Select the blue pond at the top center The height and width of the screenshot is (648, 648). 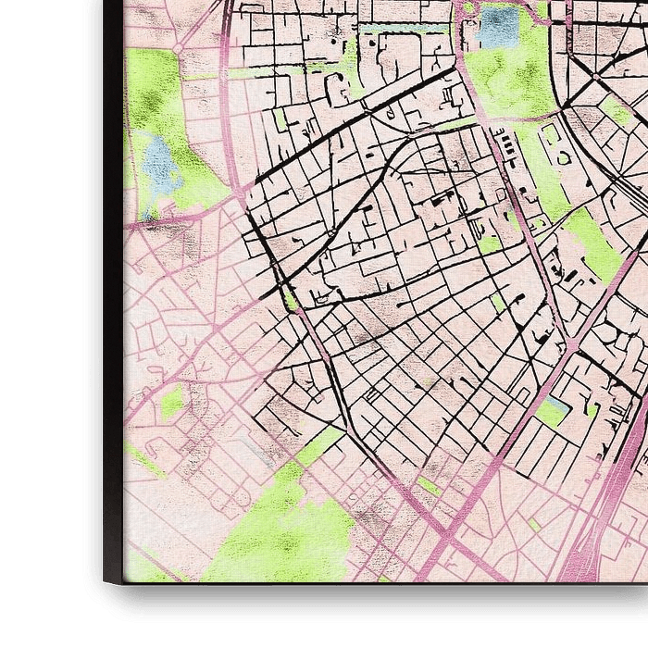pos(499,26)
